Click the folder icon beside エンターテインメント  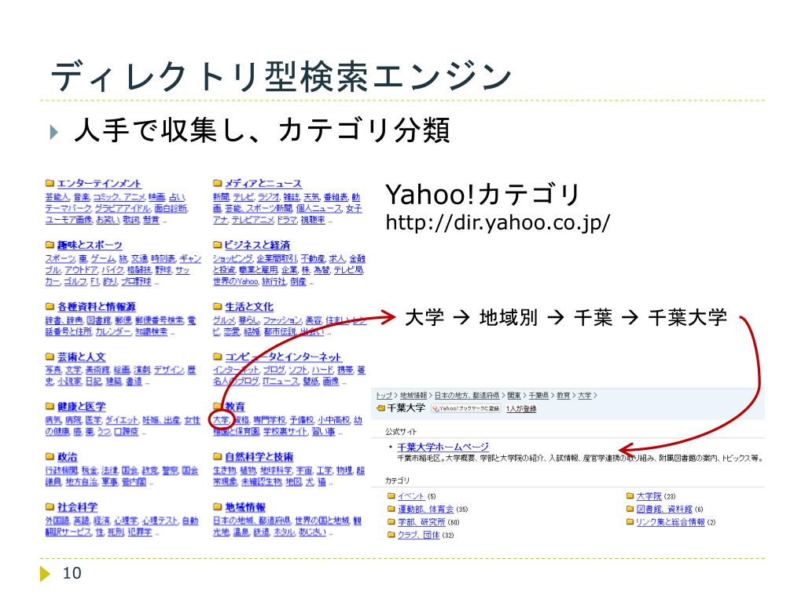[x=50, y=184]
